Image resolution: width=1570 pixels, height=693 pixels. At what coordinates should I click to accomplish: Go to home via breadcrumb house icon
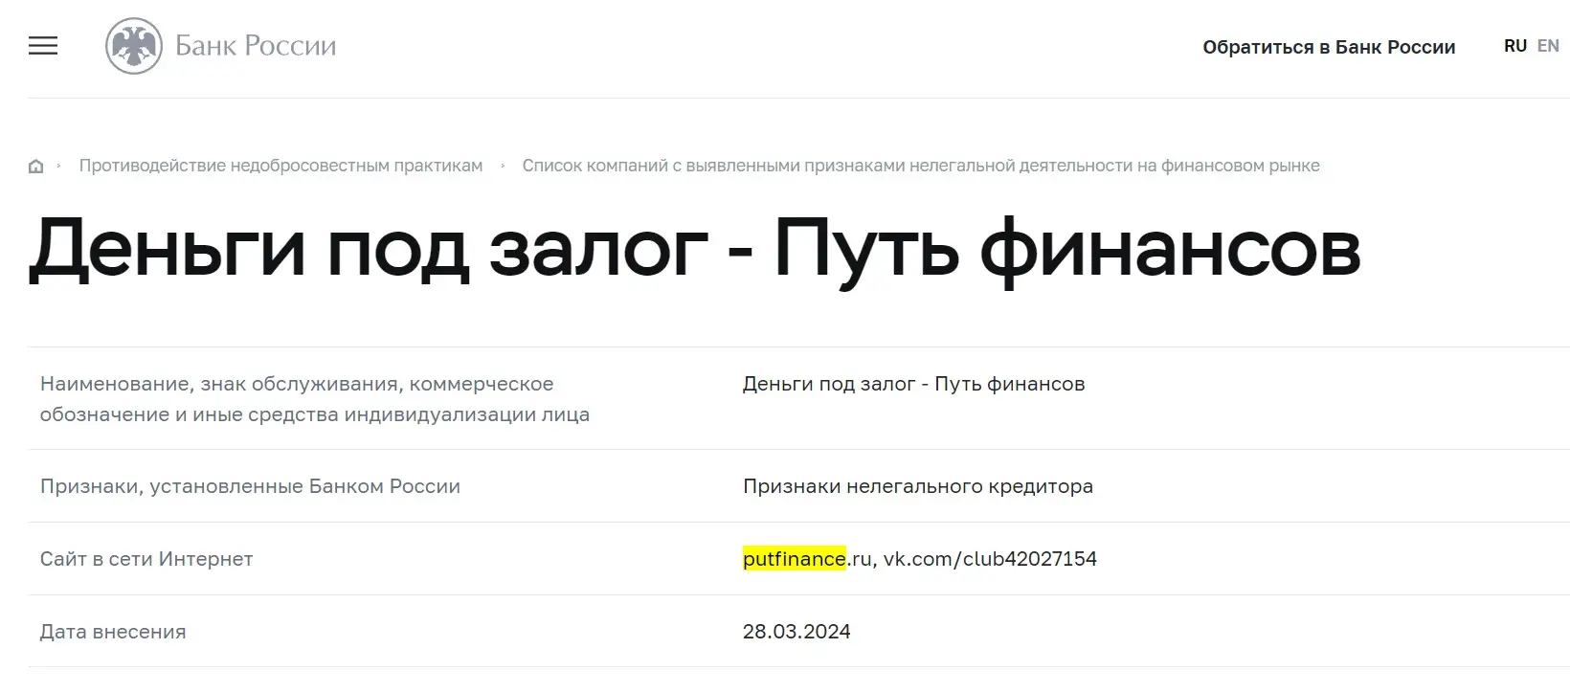pyautogui.click(x=36, y=167)
